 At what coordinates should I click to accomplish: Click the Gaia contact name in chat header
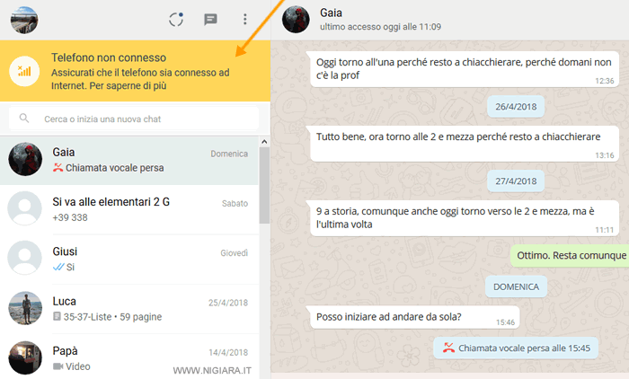pos(332,13)
